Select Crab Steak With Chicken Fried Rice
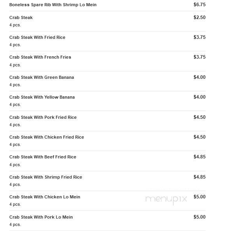 47,137
